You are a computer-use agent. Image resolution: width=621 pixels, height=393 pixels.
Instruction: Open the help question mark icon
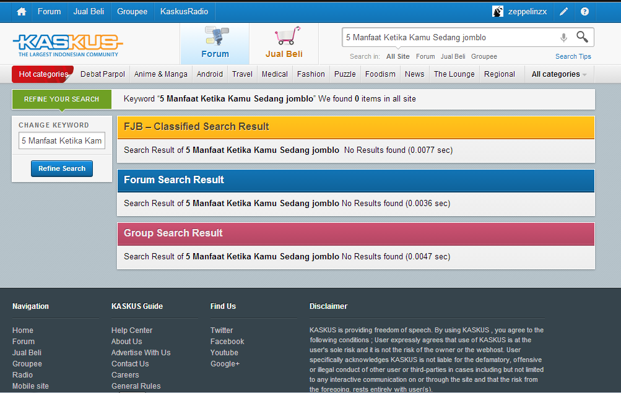pyautogui.click(x=584, y=12)
